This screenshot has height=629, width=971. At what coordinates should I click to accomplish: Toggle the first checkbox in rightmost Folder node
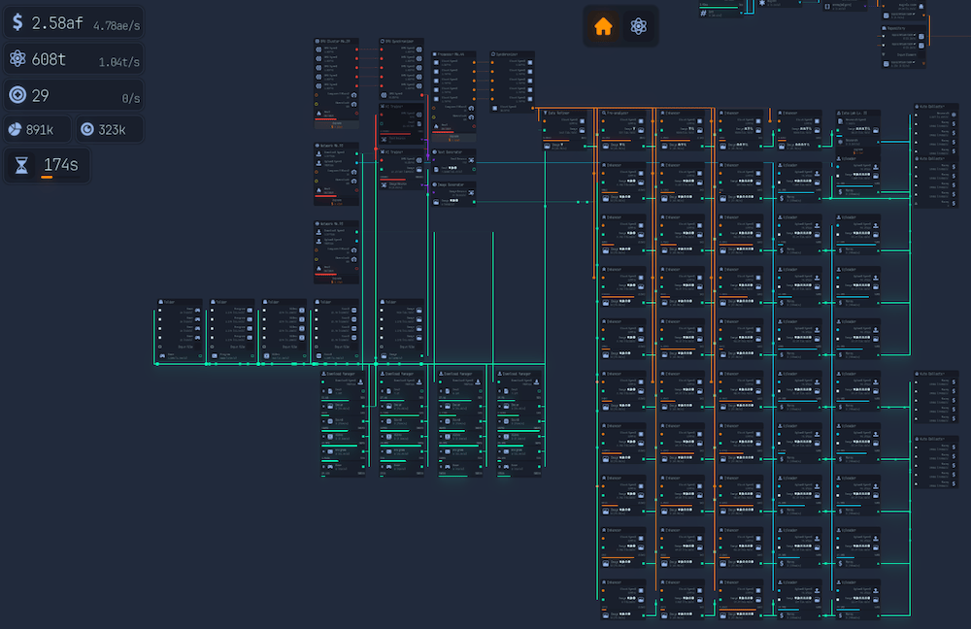(x=383, y=311)
